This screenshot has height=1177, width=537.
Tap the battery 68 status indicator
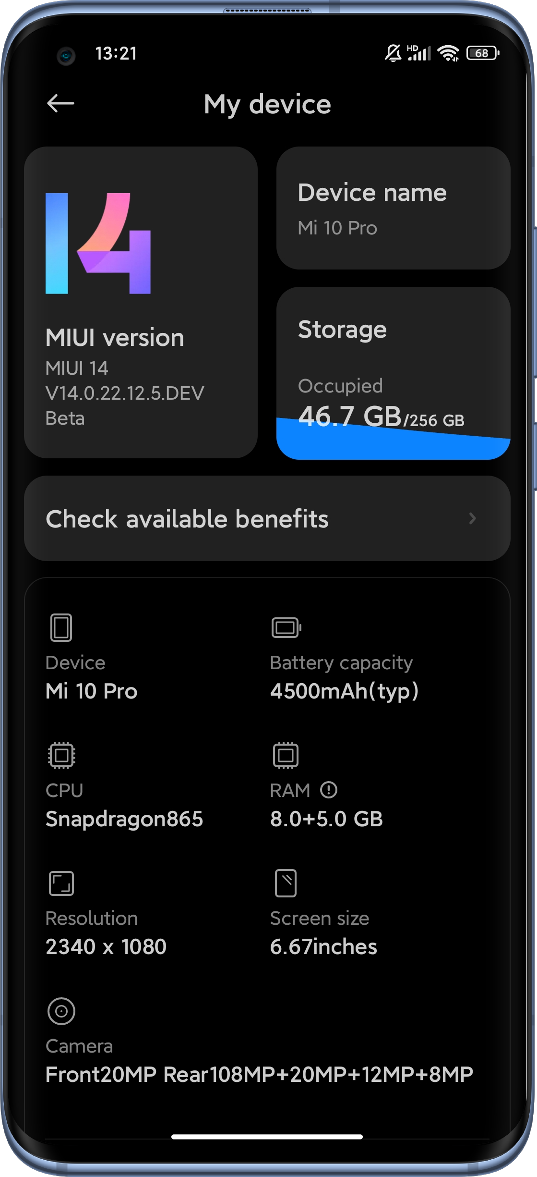(483, 53)
